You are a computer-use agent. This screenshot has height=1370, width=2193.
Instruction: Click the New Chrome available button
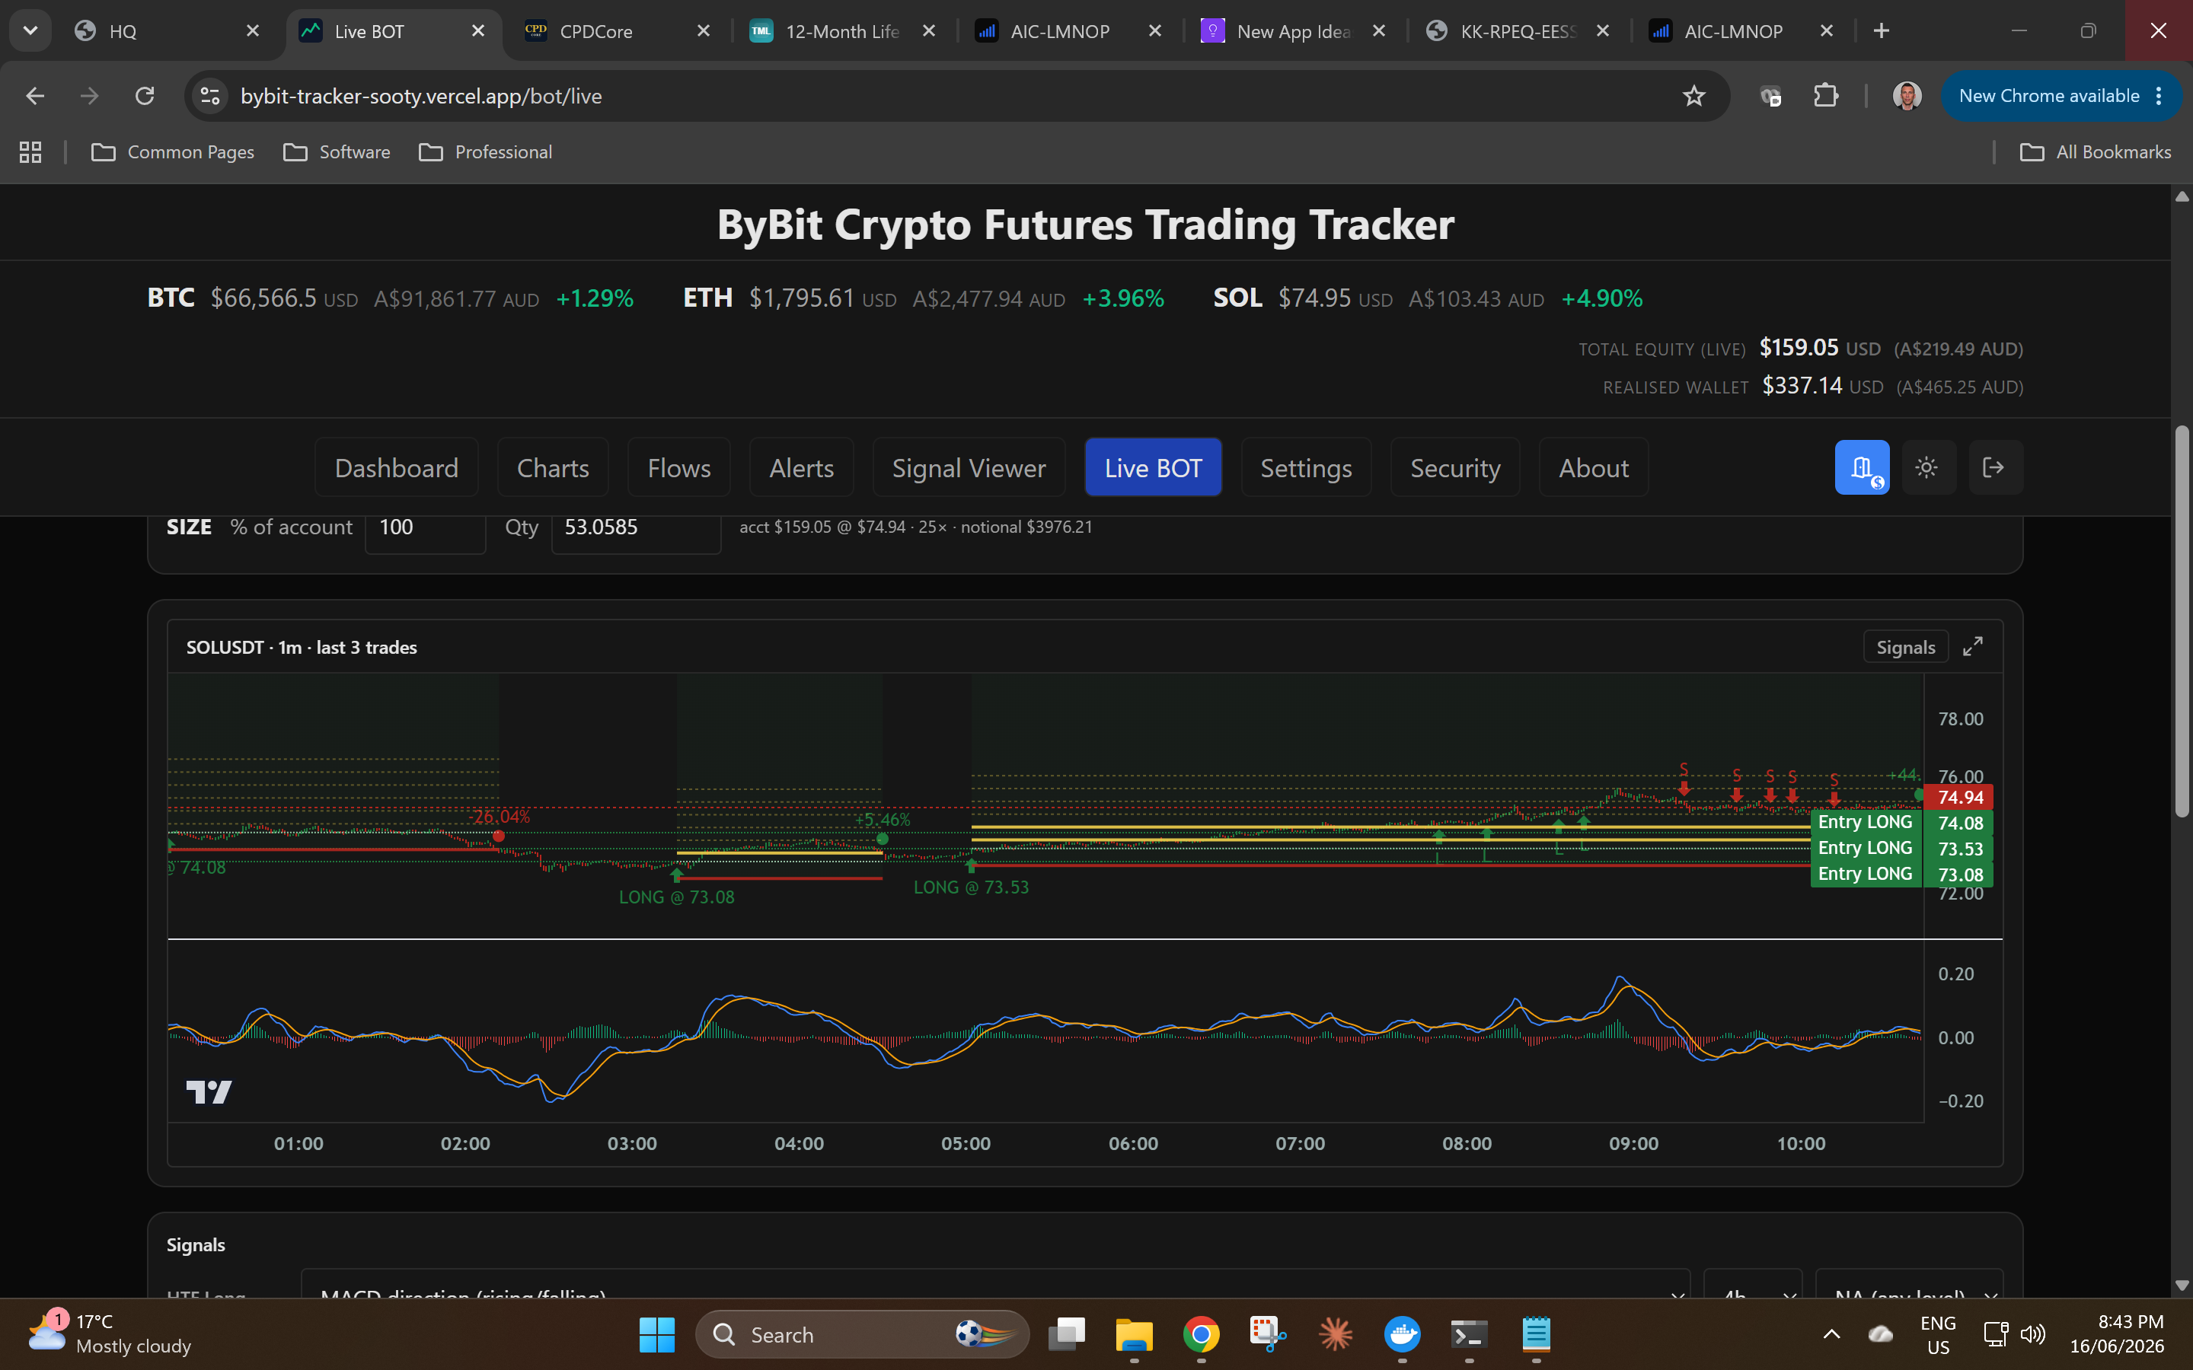click(x=2060, y=96)
